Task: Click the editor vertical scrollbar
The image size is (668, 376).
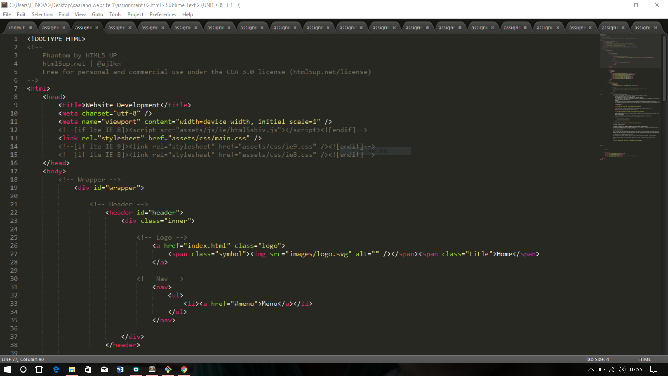Action: click(x=664, y=68)
